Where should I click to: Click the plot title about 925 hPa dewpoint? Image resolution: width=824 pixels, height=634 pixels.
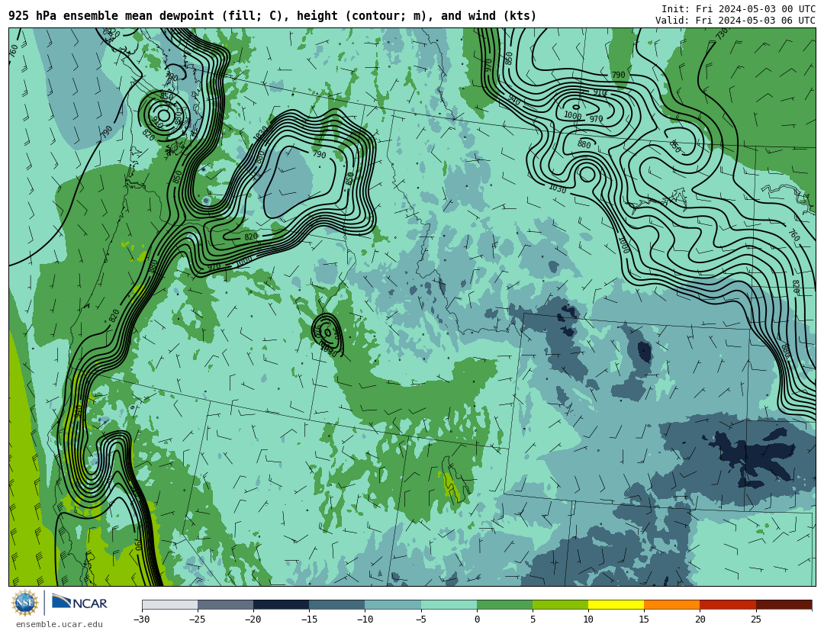point(272,16)
